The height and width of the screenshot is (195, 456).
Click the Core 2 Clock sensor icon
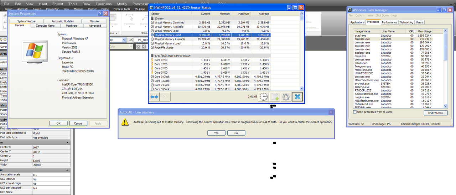pyautogui.click(x=152, y=85)
